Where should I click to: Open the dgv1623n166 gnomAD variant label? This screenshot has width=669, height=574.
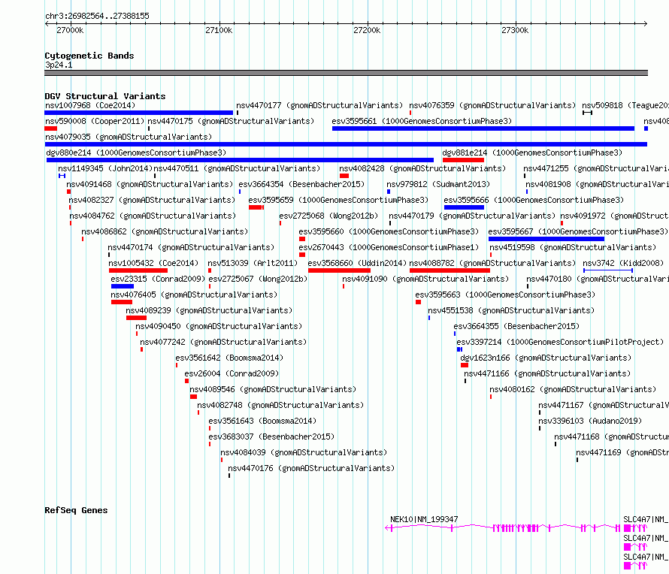pos(546,358)
